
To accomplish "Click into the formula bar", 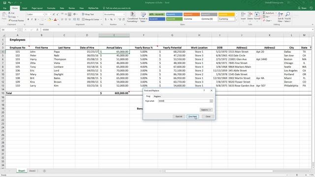I will (x=177, y=29).
